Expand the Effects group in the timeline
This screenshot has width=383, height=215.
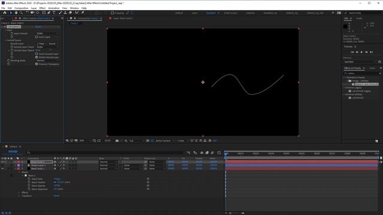19,192
